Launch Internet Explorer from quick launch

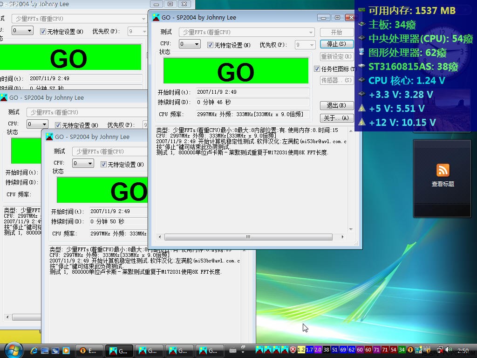[34, 351]
